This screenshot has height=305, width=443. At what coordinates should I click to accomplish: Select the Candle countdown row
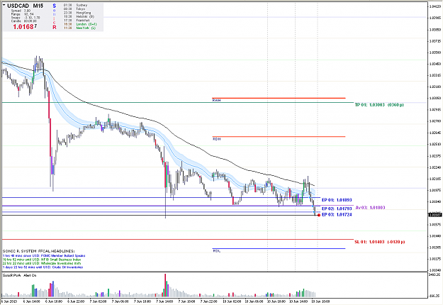23,21
